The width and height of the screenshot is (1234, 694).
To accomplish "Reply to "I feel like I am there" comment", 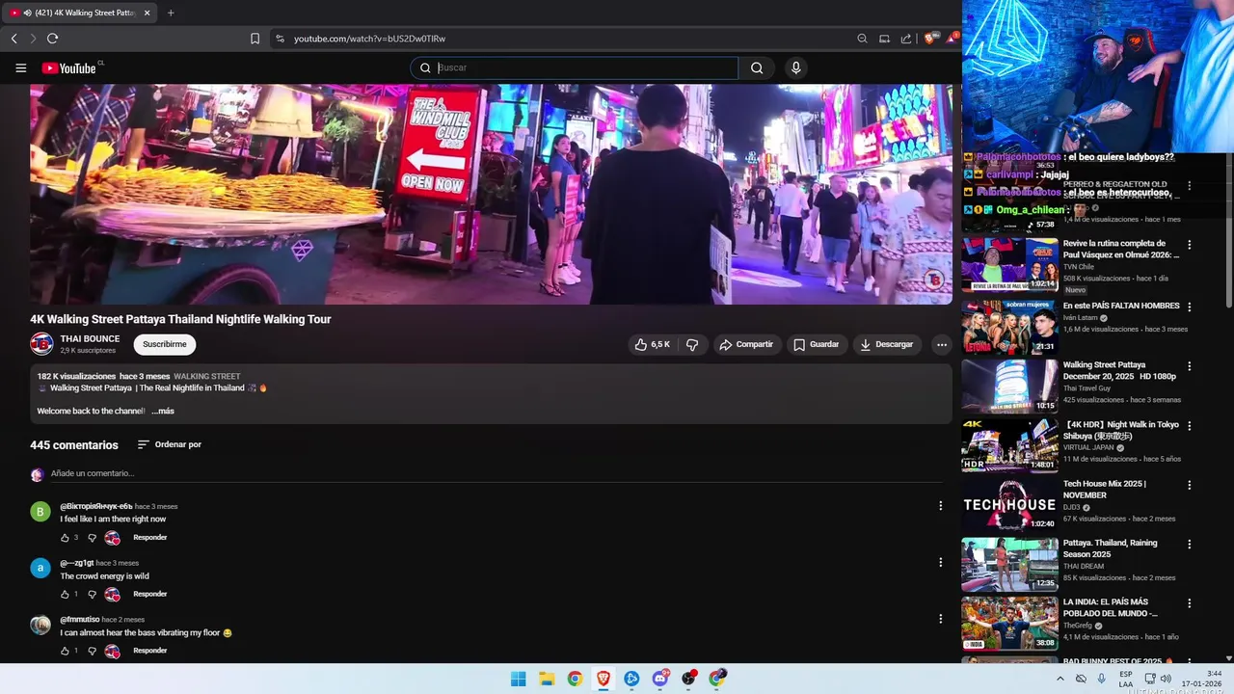I will (150, 538).
